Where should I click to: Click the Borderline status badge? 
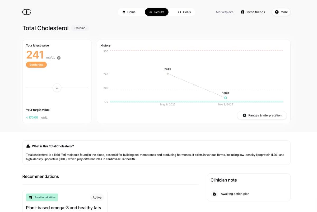click(36, 65)
